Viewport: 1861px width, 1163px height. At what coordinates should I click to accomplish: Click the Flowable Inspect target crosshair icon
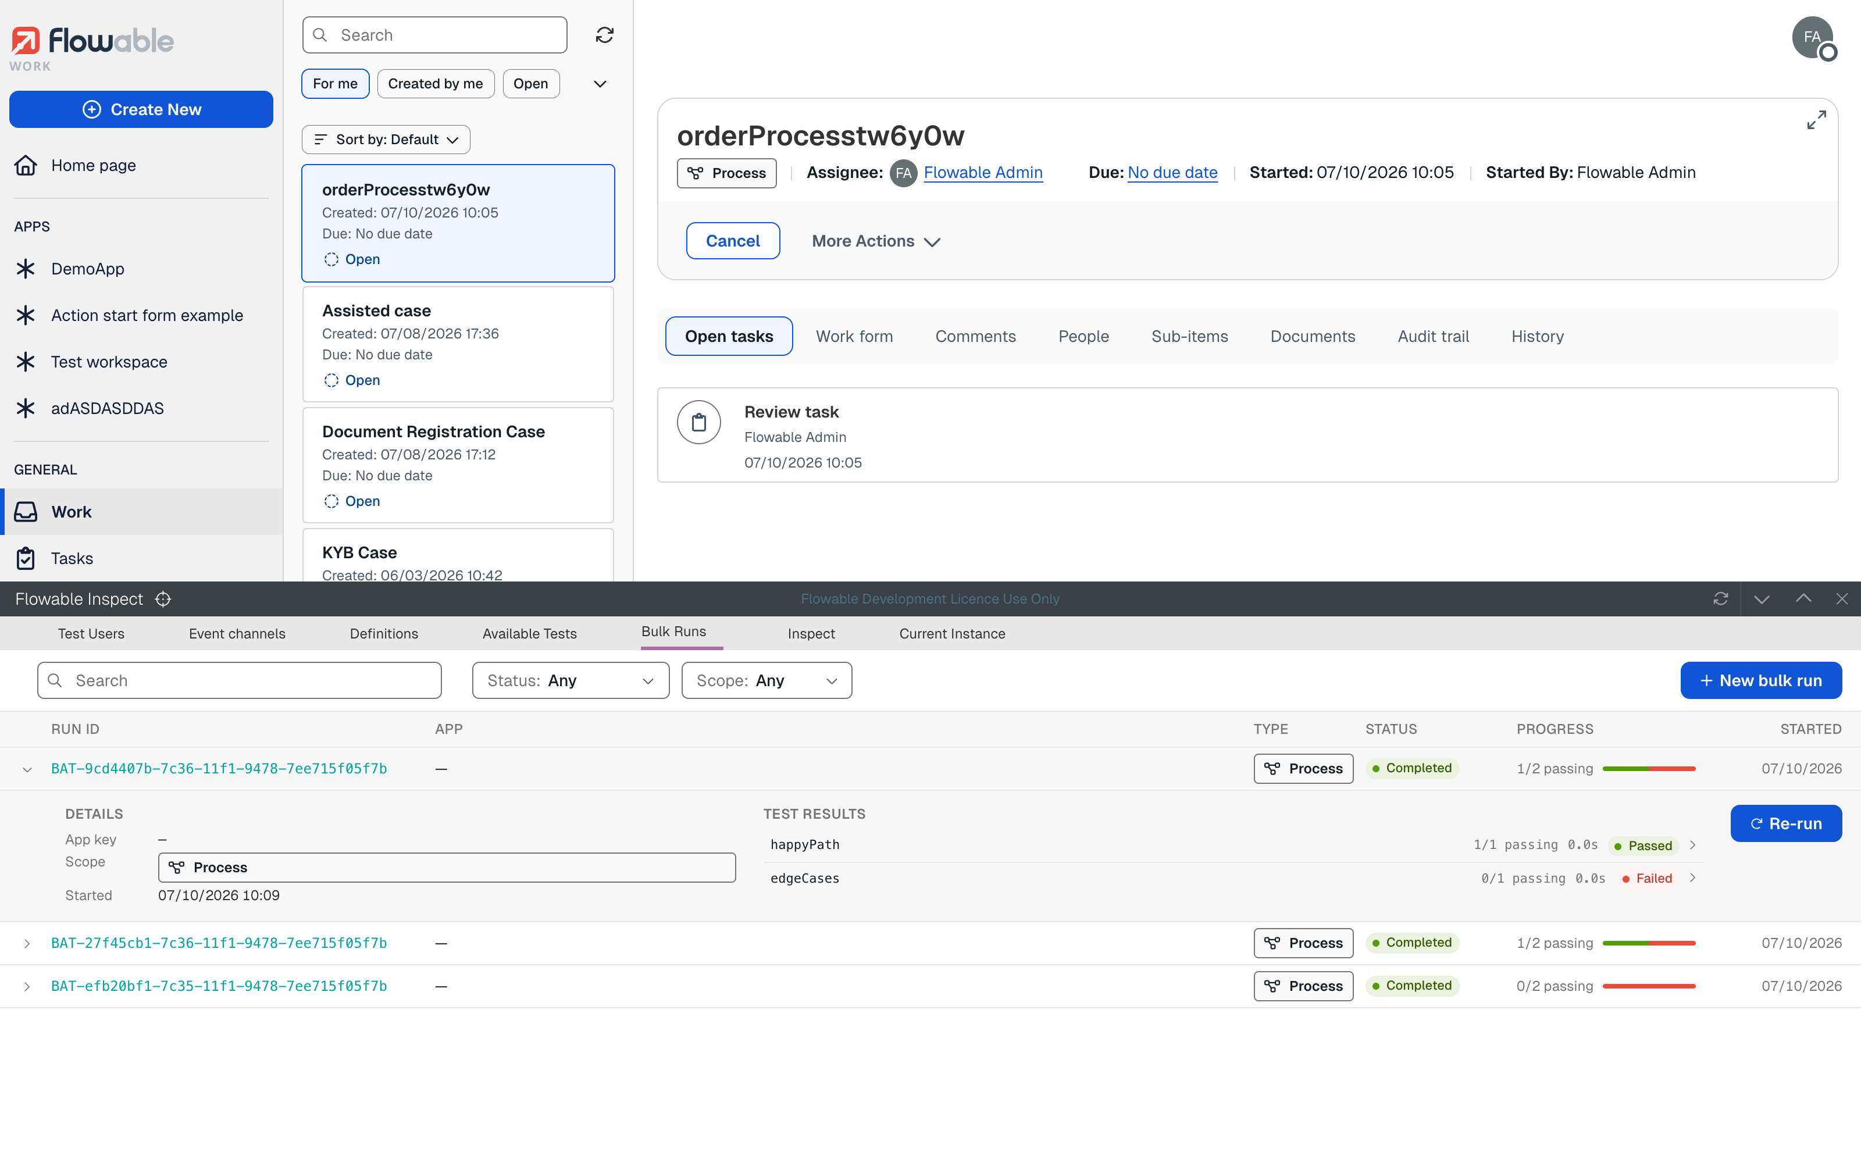163,599
